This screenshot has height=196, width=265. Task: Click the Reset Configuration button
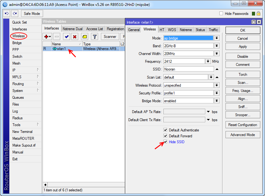click(243, 125)
